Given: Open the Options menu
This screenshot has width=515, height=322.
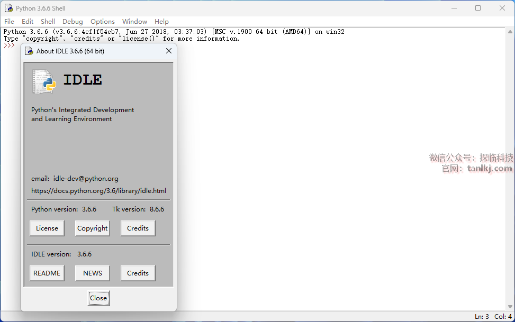Looking at the screenshot, I should (103, 21).
